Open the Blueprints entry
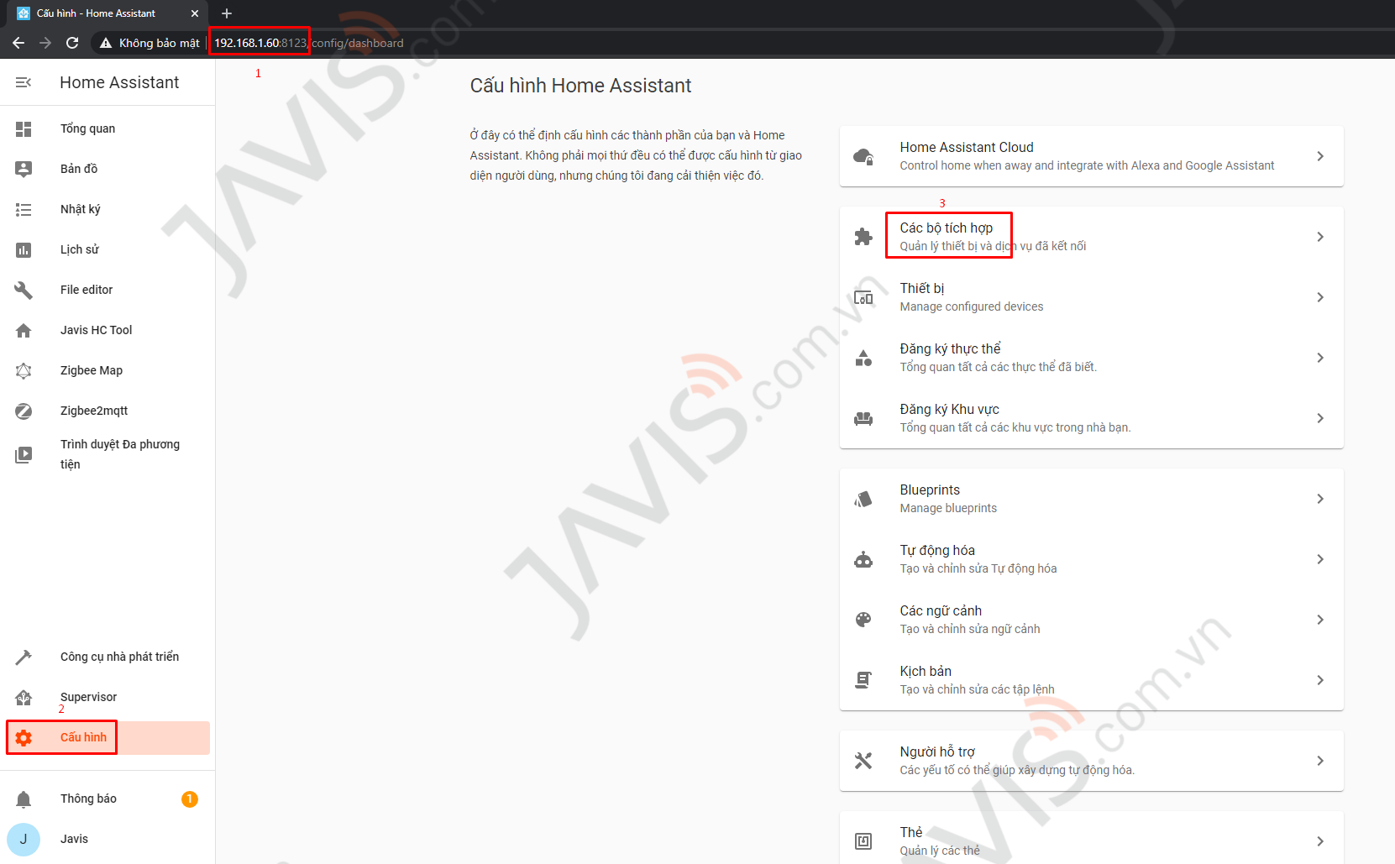1395x864 pixels. [1091, 499]
